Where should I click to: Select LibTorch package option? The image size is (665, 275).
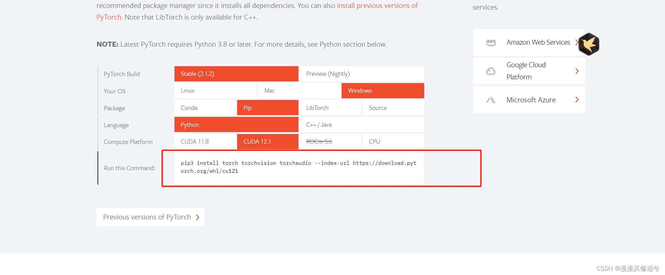[x=330, y=108]
